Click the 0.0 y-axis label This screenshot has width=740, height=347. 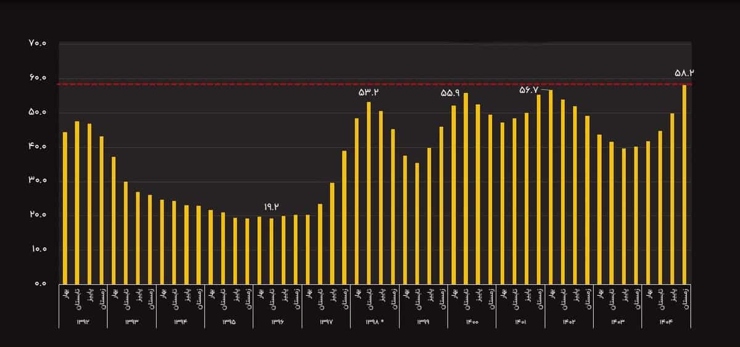39,284
